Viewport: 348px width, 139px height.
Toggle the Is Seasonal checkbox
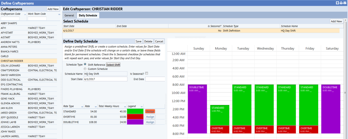pos(146,73)
